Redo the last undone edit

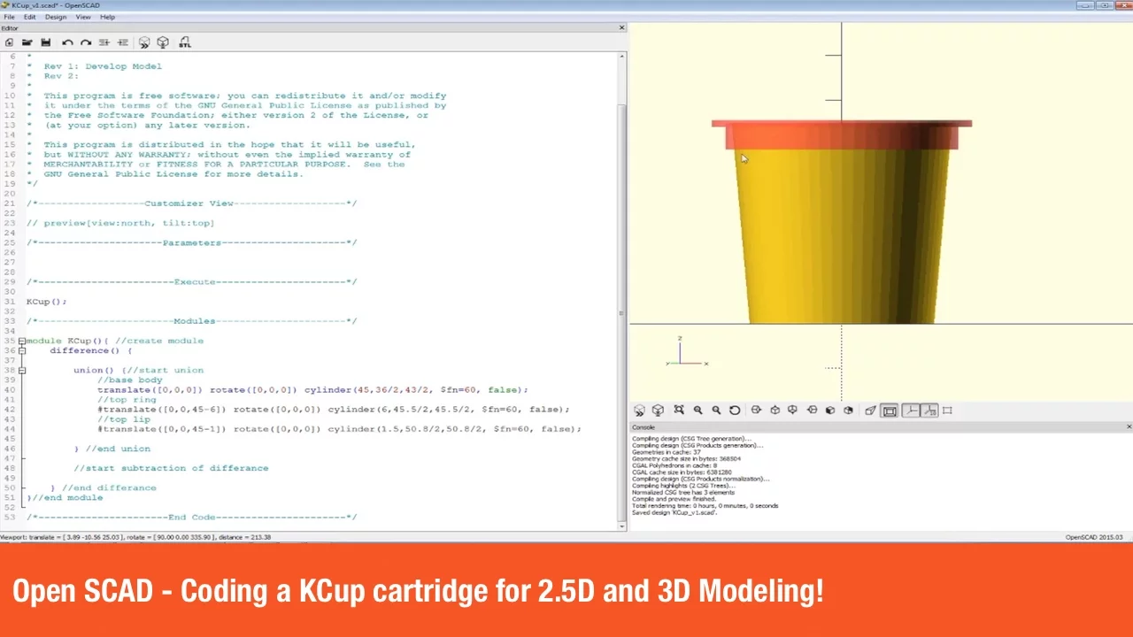[86, 42]
